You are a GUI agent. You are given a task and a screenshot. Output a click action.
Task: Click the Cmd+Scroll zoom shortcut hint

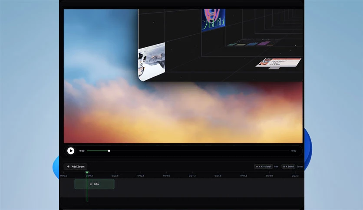[288, 167]
